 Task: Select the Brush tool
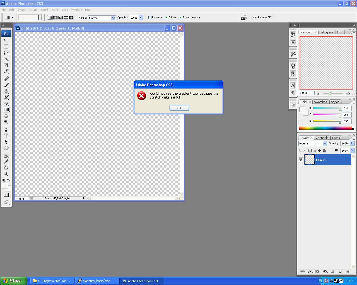pyautogui.click(x=6, y=85)
